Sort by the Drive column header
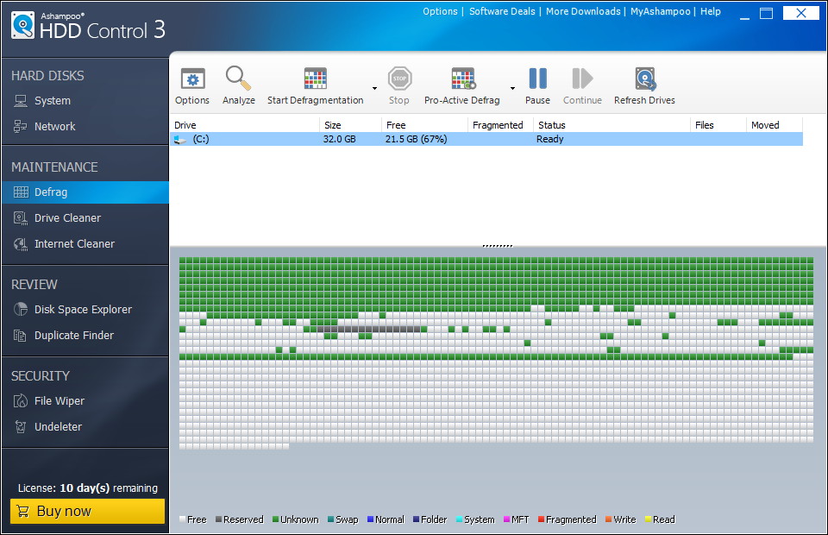The height and width of the screenshot is (535, 828). 244,125
